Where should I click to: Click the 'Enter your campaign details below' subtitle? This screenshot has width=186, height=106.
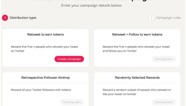(x=93, y=6)
